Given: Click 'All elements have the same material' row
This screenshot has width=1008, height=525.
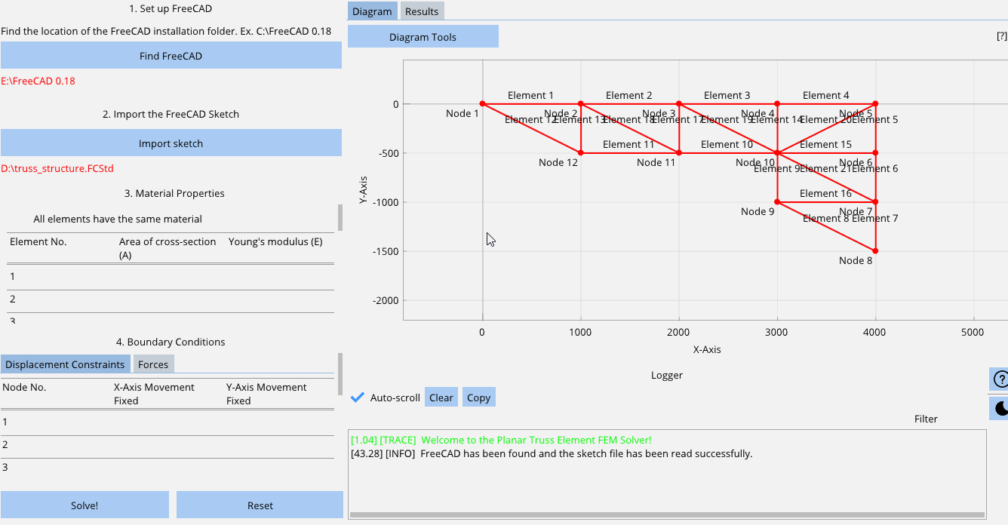Looking at the screenshot, I should (x=118, y=219).
